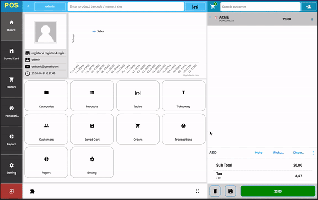The width and height of the screenshot is (318, 200).
Task: Click the Tax amount 3,47
Action: pos(298,176)
